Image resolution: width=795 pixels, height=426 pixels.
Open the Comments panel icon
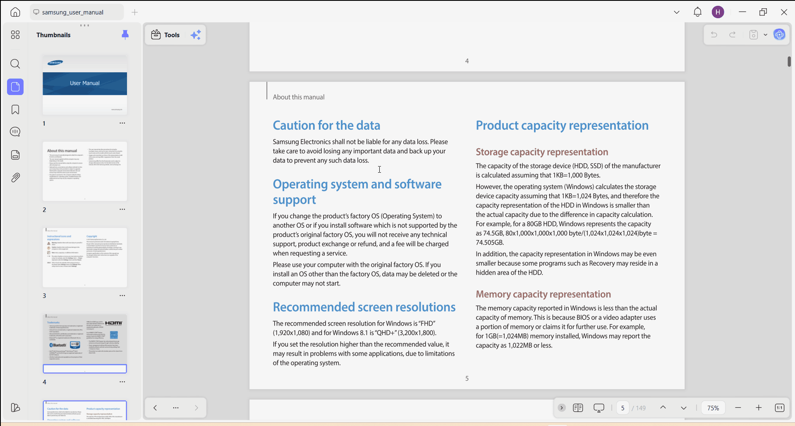click(15, 132)
